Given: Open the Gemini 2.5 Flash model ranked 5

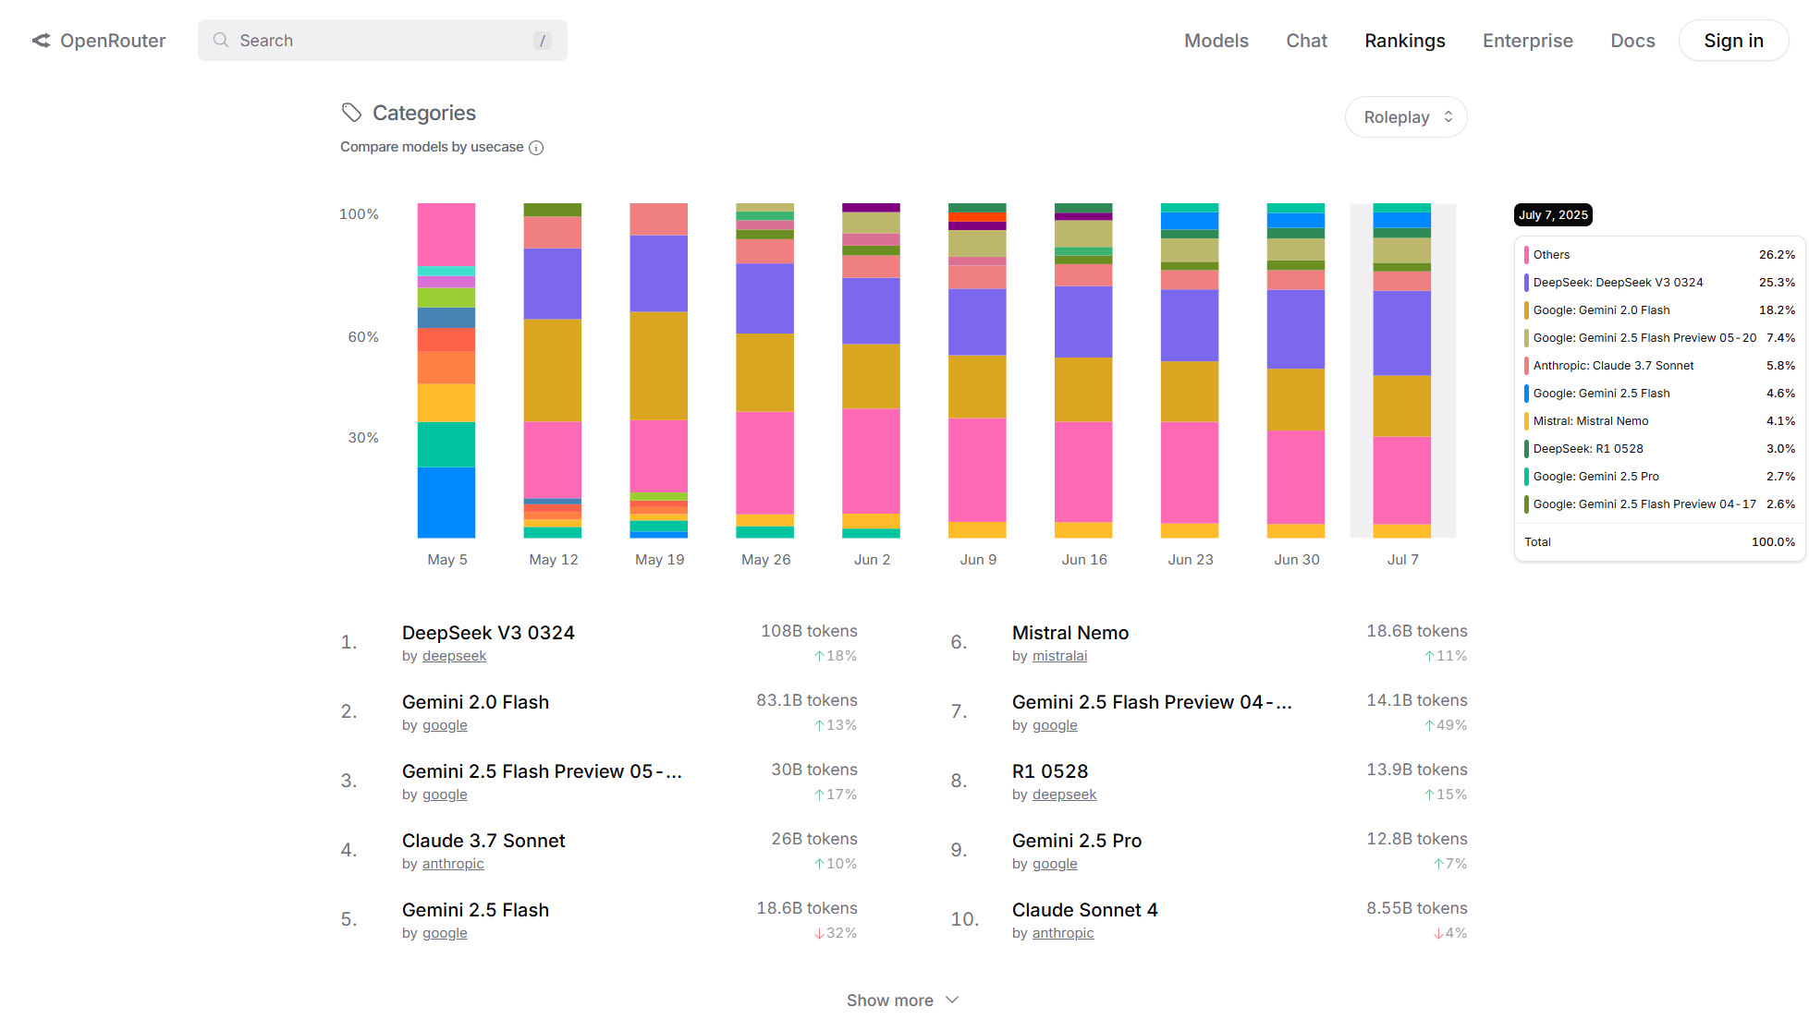Looking at the screenshot, I should 475,910.
